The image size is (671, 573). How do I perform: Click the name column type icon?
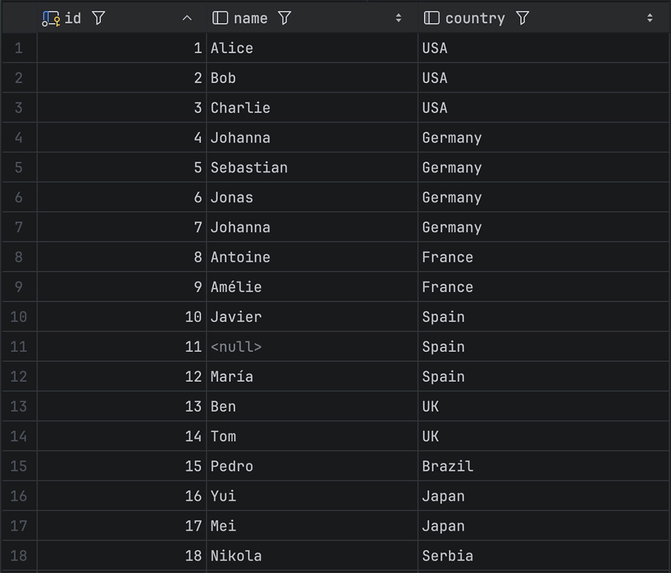click(220, 18)
